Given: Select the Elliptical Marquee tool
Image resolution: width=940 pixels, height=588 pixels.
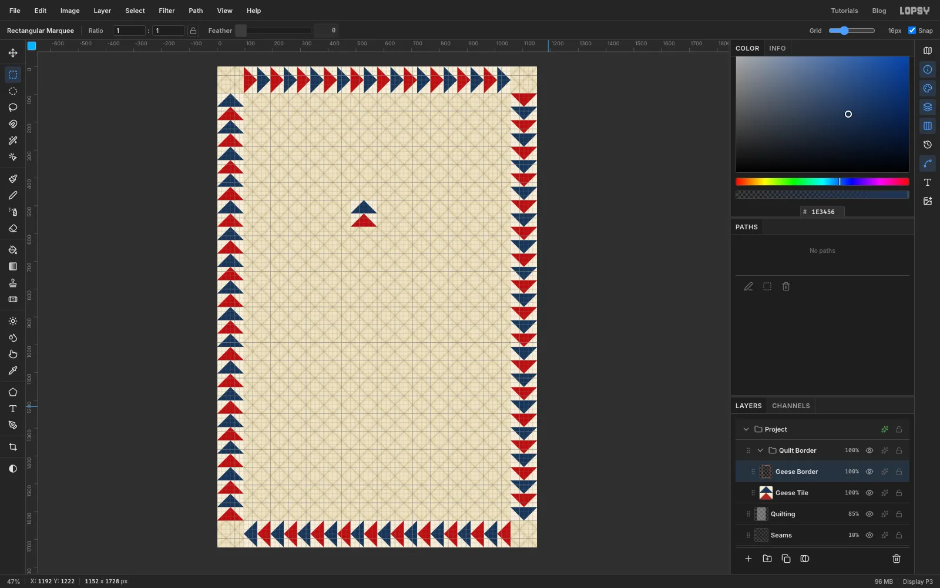Looking at the screenshot, I should pyautogui.click(x=12, y=91).
